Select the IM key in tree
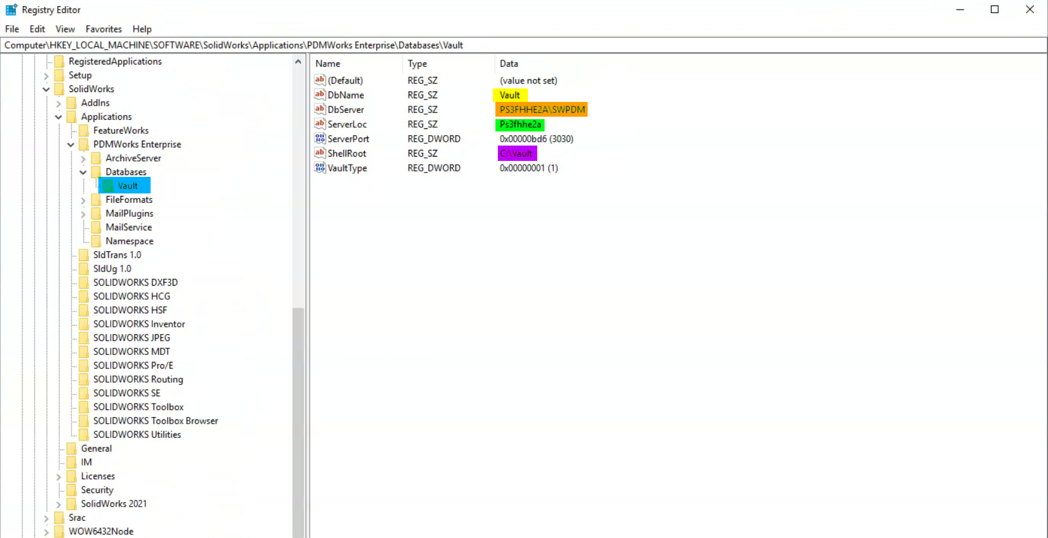The width and height of the screenshot is (1048, 538). point(86,462)
